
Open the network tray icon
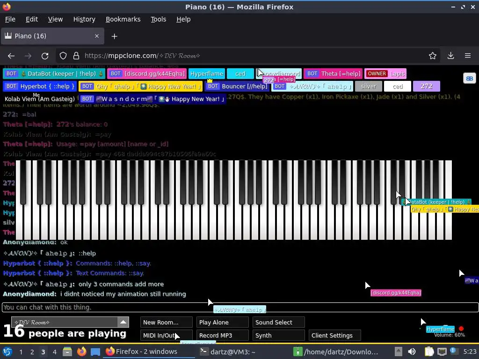[x=442, y=352]
